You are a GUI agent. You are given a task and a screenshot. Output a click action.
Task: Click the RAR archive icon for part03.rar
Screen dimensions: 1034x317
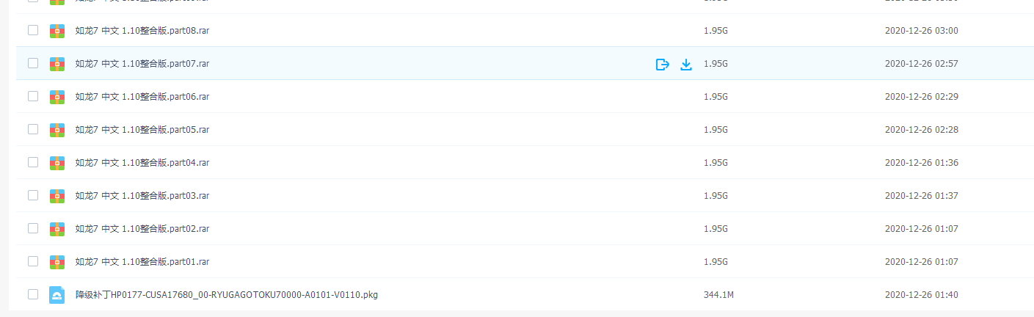tap(57, 196)
